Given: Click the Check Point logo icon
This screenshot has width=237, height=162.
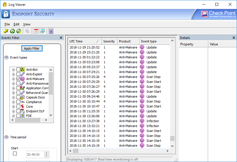Looking at the screenshot, I should [204, 14].
